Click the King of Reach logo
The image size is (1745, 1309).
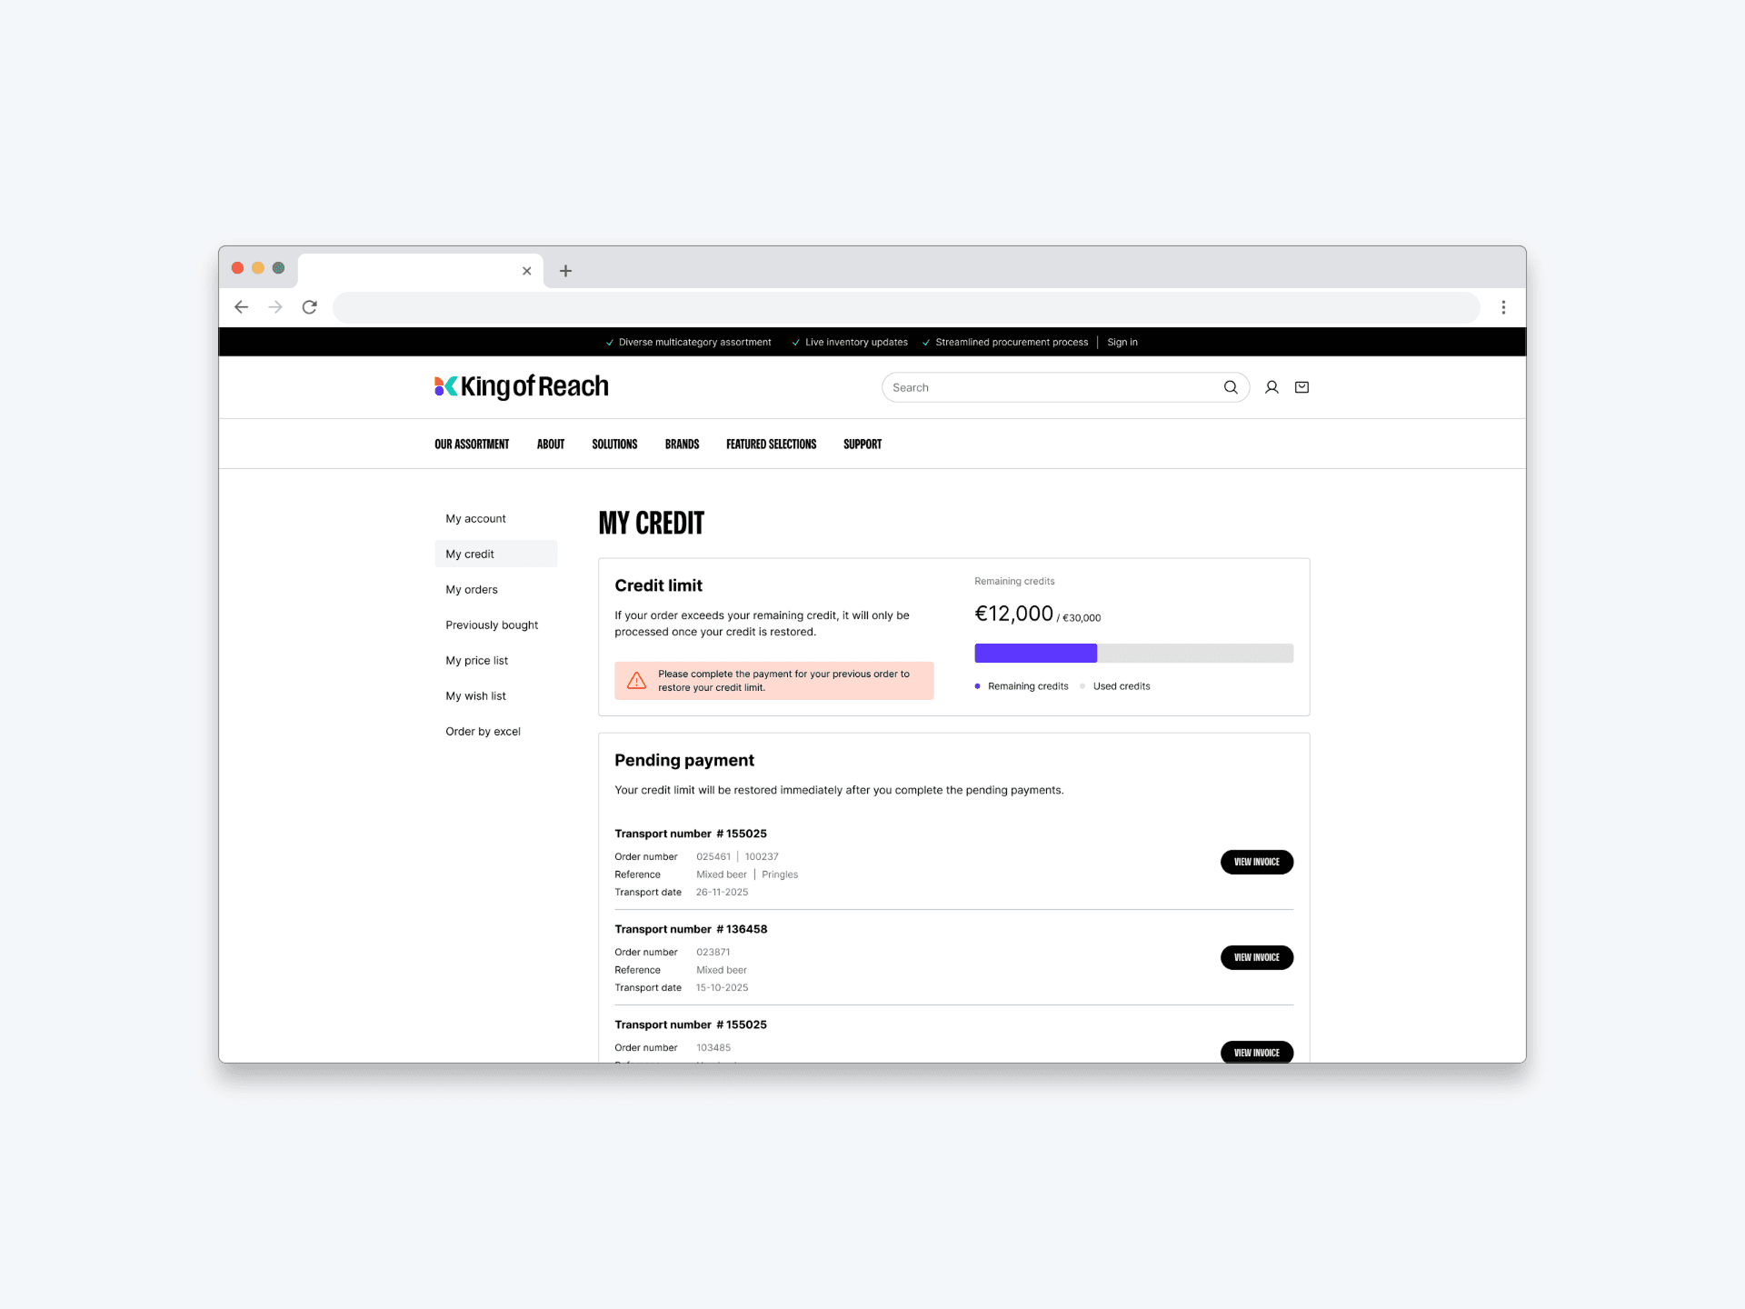(522, 386)
